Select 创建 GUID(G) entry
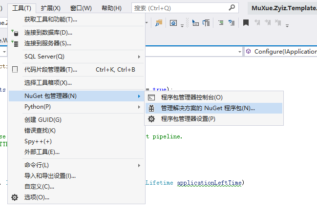Viewport: 317px width, 212px height. tap(77, 120)
